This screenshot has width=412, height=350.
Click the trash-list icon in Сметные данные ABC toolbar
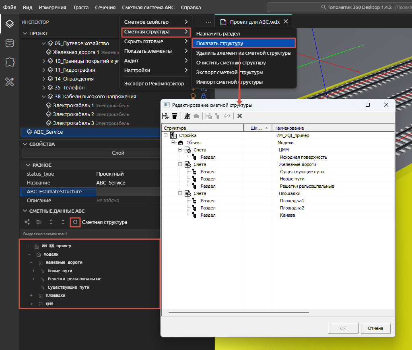pyautogui.click(x=39, y=222)
